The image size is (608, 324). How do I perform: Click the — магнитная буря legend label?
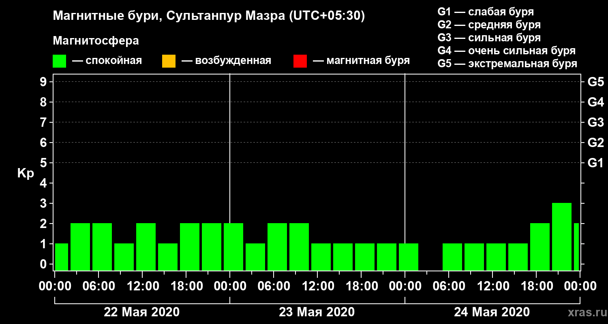[361, 61]
